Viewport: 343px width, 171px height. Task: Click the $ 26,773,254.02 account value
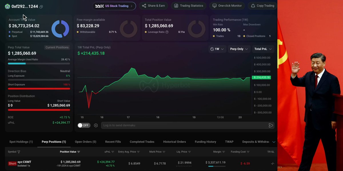[24, 26]
